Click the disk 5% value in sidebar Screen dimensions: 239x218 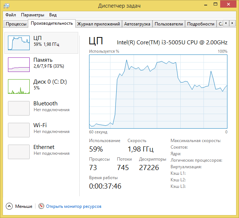[37, 88]
